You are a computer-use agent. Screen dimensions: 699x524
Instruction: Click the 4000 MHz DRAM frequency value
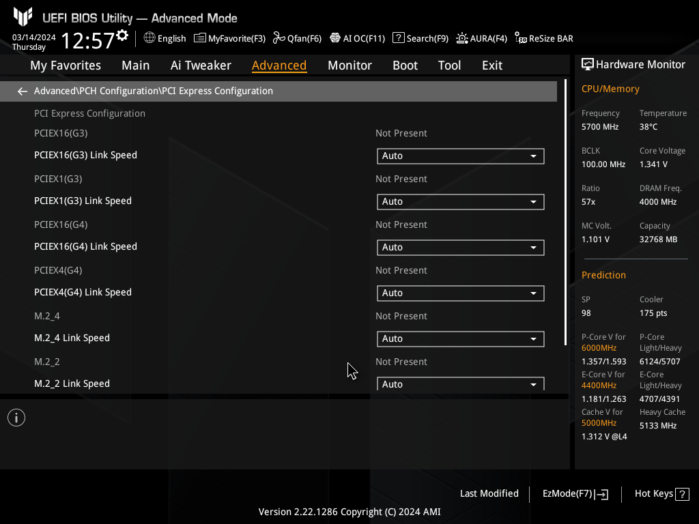click(x=658, y=202)
